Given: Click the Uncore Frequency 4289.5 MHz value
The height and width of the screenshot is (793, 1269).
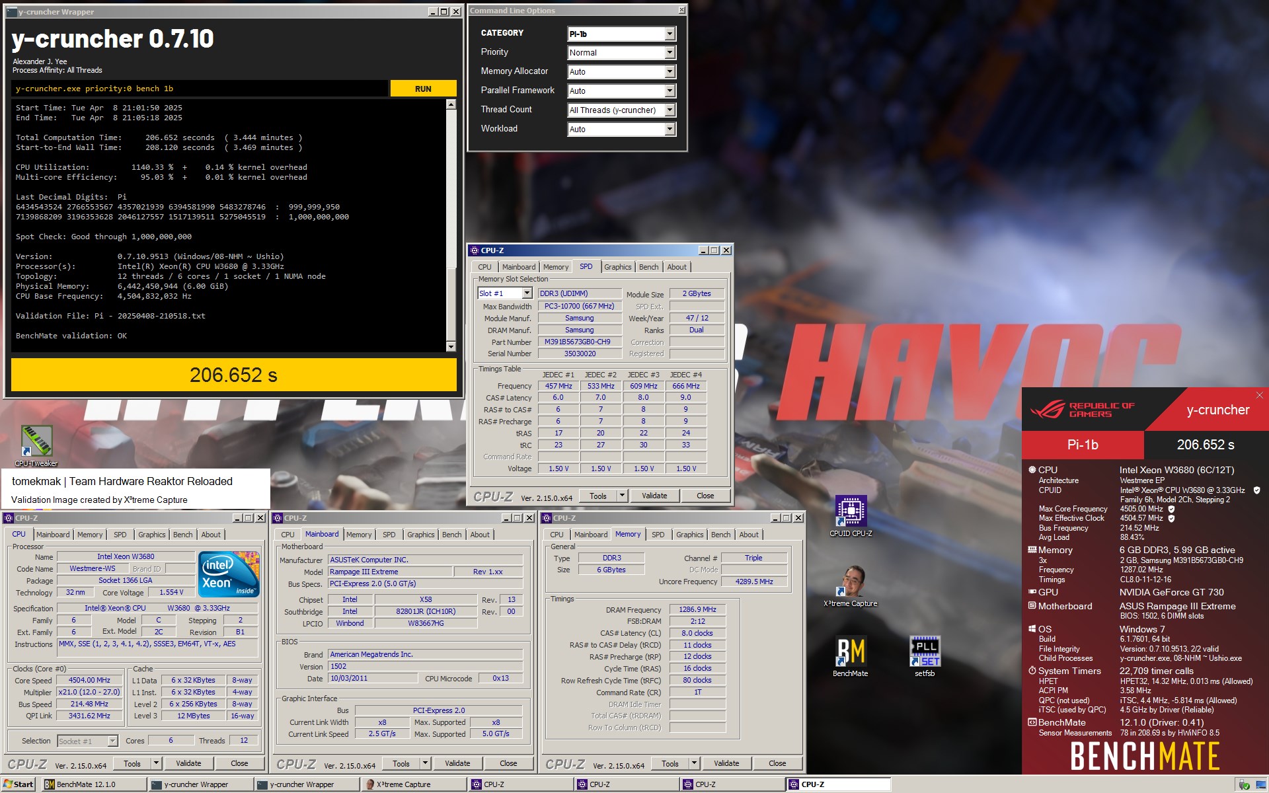Looking at the screenshot, I should (x=754, y=582).
